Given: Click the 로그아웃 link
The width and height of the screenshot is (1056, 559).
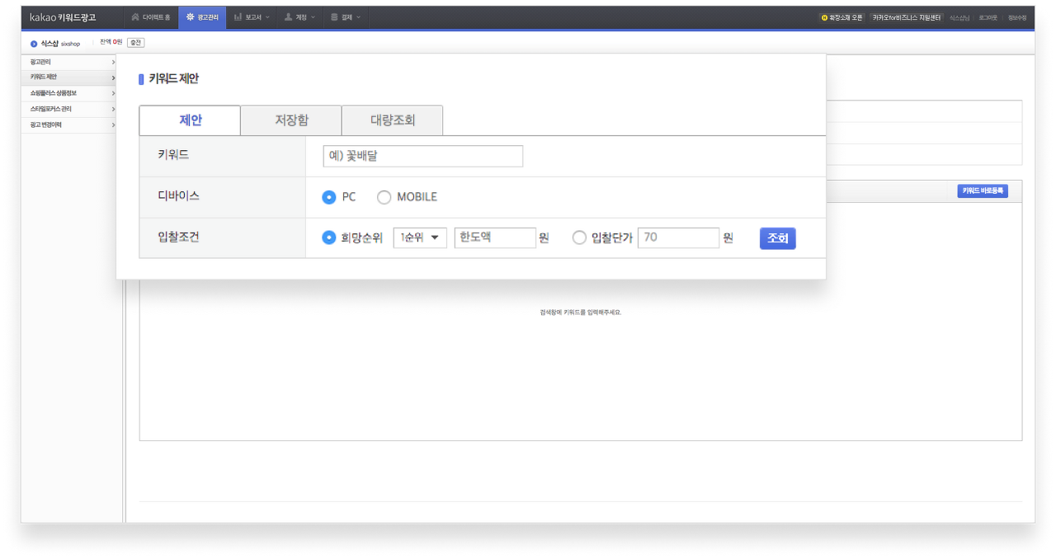Looking at the screenshot, I should 988,17.
